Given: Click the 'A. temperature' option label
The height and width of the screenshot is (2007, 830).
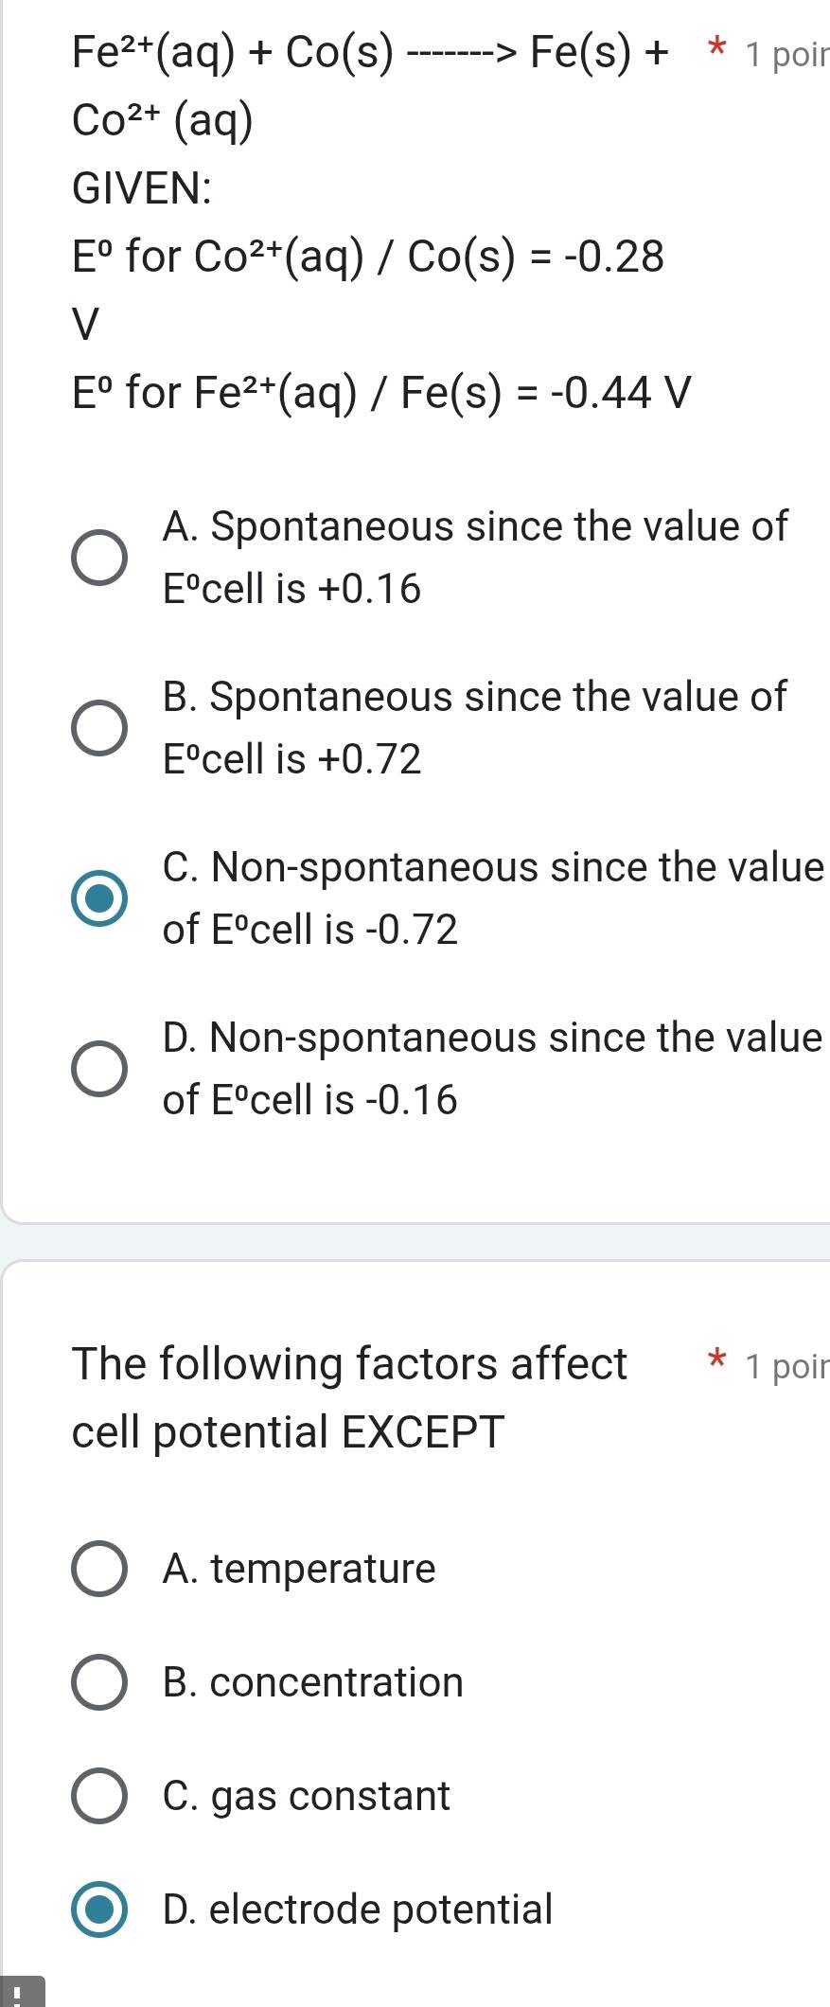Looking at the screenshot, I should pyautogui.click(x=299, y=1569).
